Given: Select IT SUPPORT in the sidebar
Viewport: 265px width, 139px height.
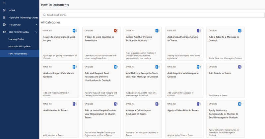Looking at the screenshot, I should coord(15,25).
